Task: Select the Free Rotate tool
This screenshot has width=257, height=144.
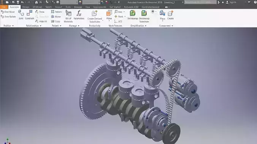Action: [8, 17]
